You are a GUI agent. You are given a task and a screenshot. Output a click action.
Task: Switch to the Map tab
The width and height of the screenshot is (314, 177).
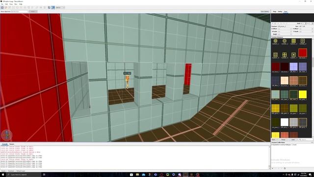275,12
